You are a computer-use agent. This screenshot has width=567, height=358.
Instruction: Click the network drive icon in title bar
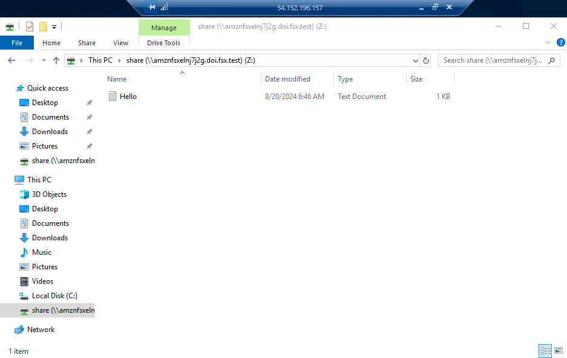[10, 27]
